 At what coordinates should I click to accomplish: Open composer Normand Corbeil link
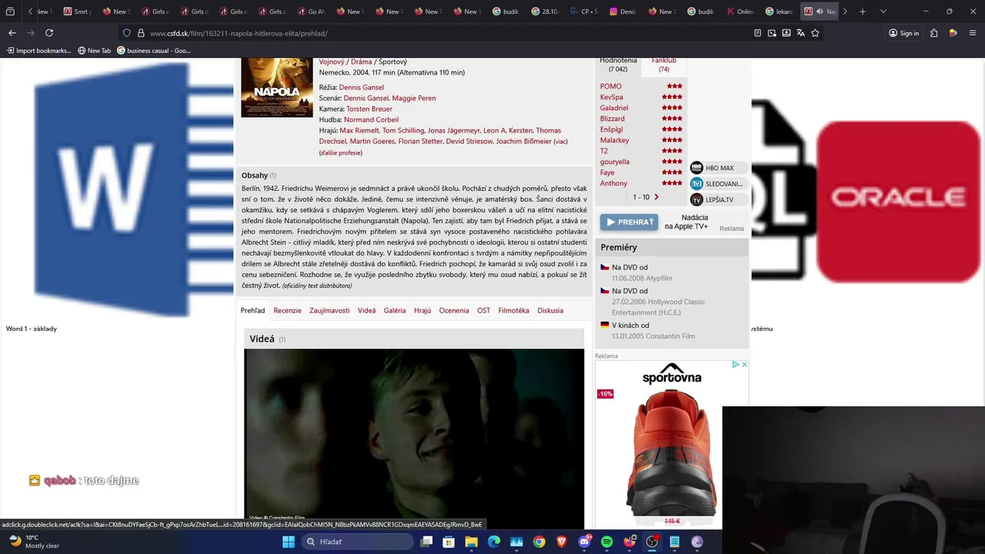(371, 119)
